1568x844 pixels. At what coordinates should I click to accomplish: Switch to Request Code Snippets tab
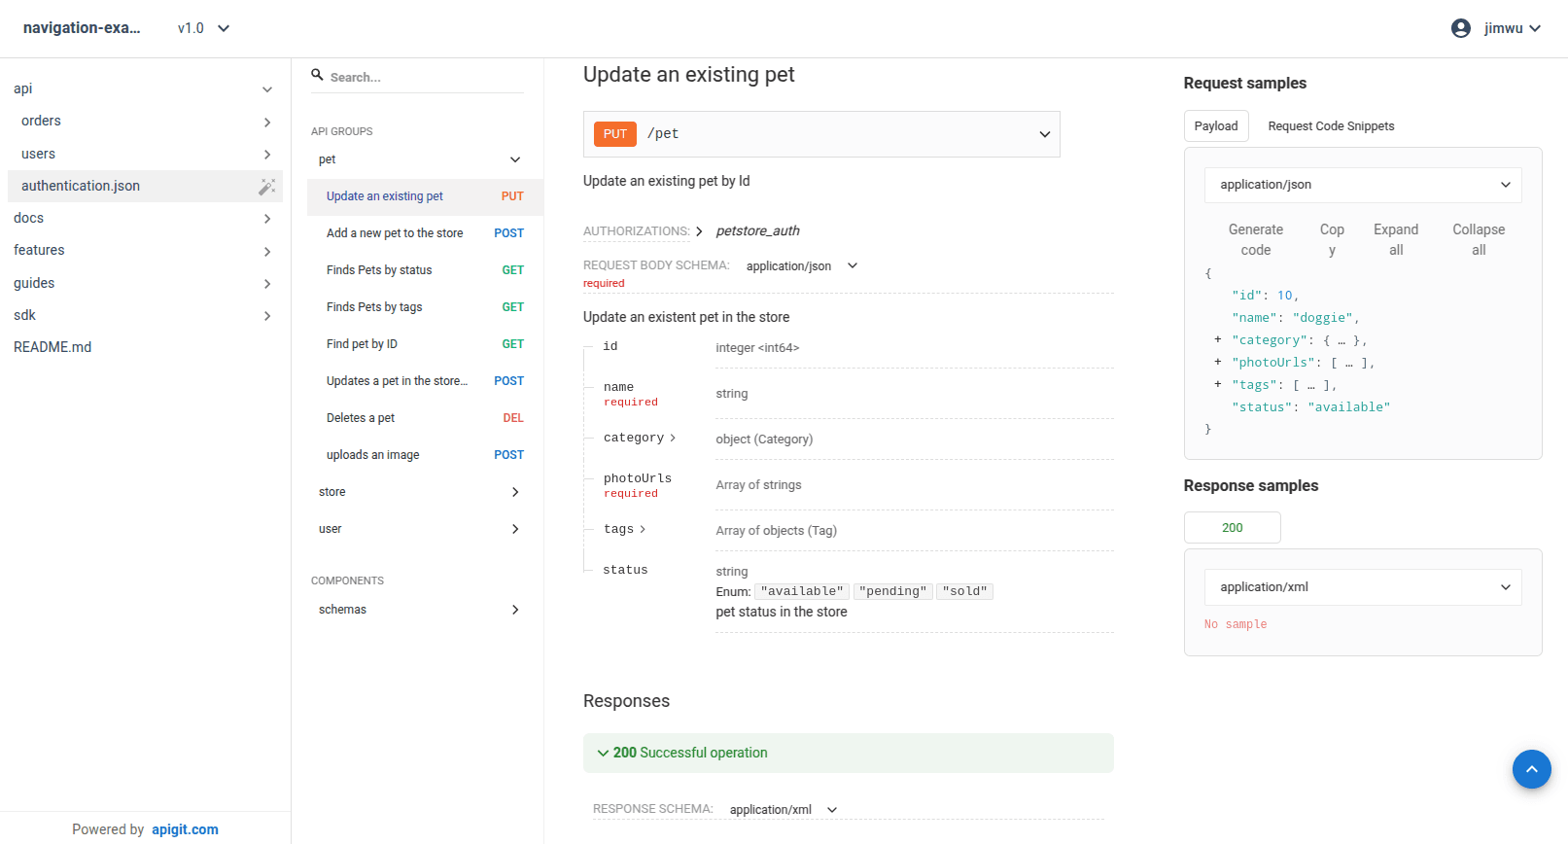click(x=1331, y=126)
